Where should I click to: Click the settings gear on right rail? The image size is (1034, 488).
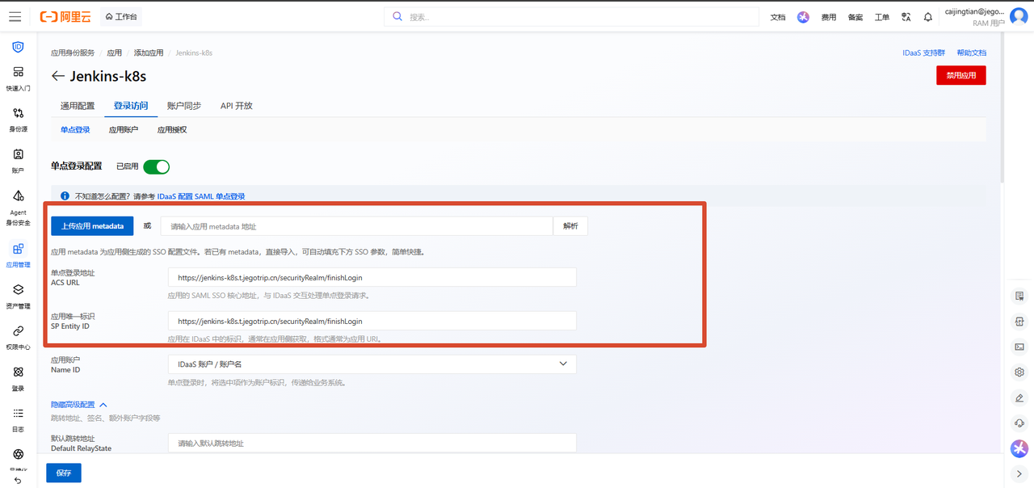click(x=1019, y=372)
